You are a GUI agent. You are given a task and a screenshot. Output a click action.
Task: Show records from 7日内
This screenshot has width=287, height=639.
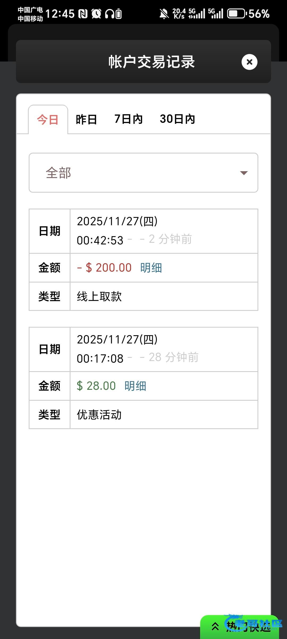tap(129, 119)
